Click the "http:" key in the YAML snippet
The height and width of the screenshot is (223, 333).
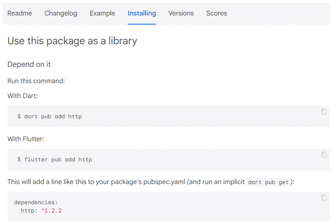pos(29,211)
